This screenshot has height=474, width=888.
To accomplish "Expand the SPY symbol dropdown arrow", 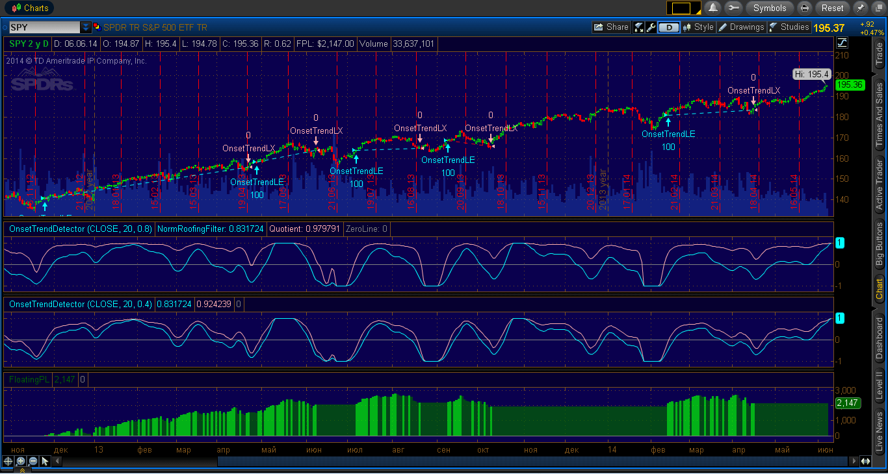I will (86, 27).
